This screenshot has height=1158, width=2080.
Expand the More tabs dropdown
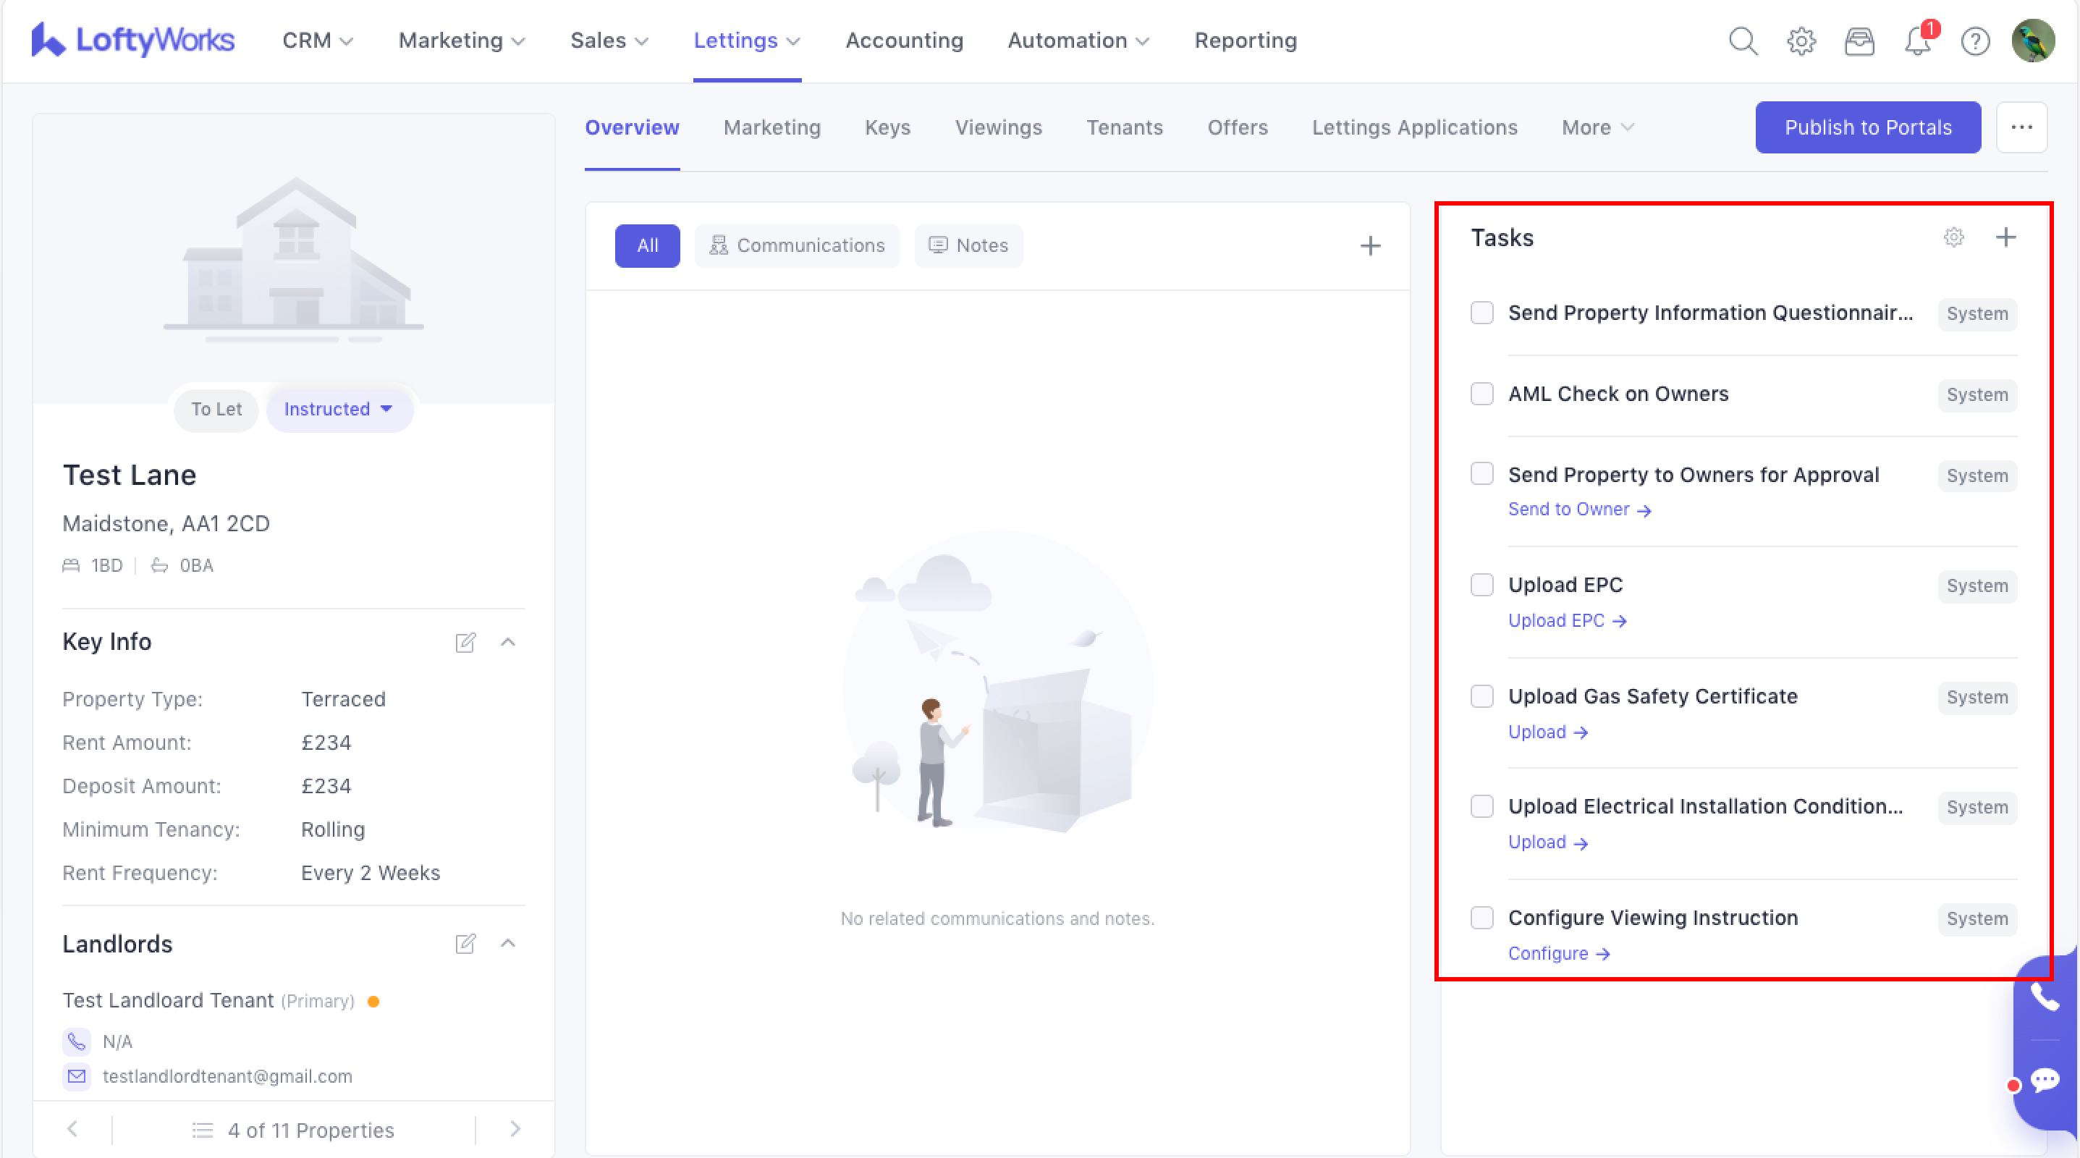tap(1597, 127)
